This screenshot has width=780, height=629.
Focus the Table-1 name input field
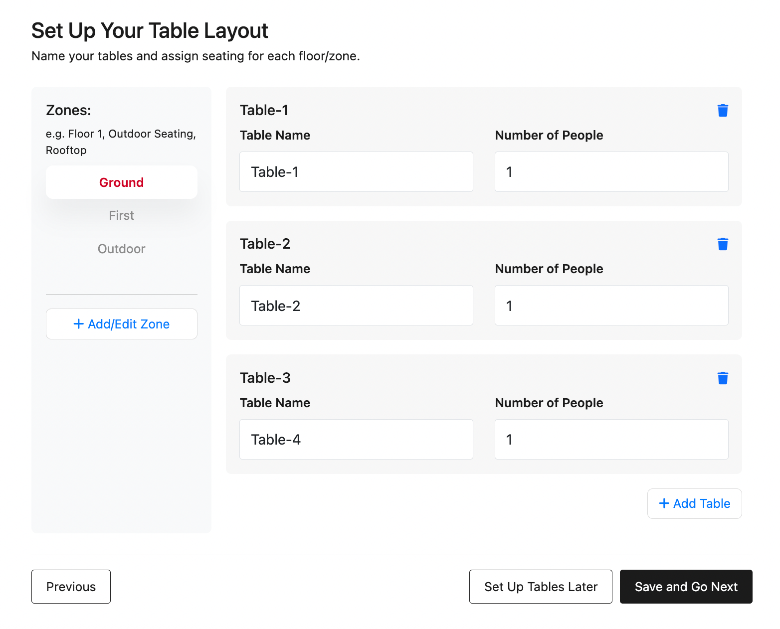point(356,172)
